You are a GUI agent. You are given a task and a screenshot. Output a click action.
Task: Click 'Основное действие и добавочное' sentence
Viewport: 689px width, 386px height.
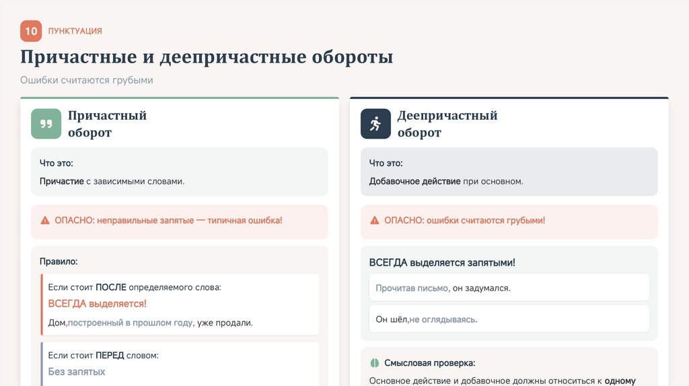[x=502, y=381]
